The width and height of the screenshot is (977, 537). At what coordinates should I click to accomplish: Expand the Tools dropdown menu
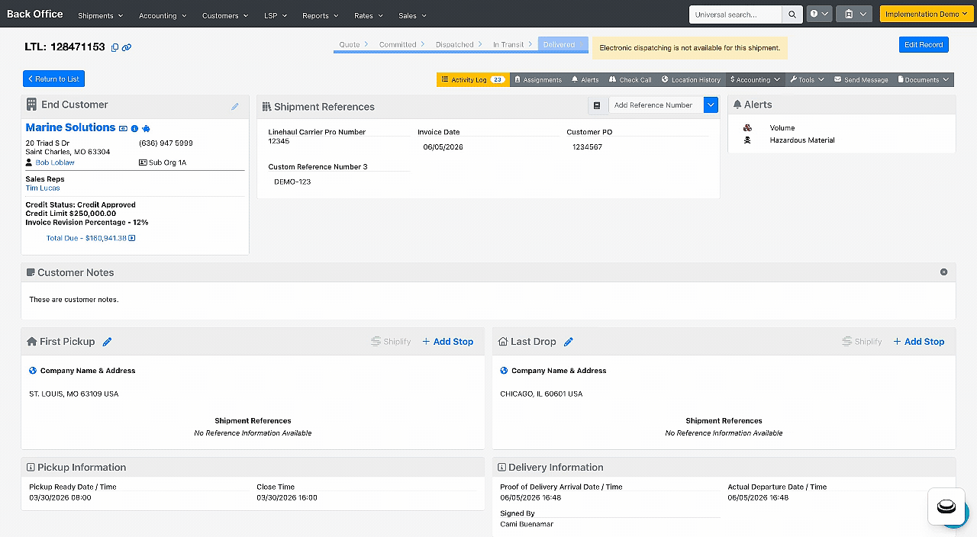(807, 79)
